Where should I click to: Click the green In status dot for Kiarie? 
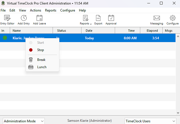[5, 38]
